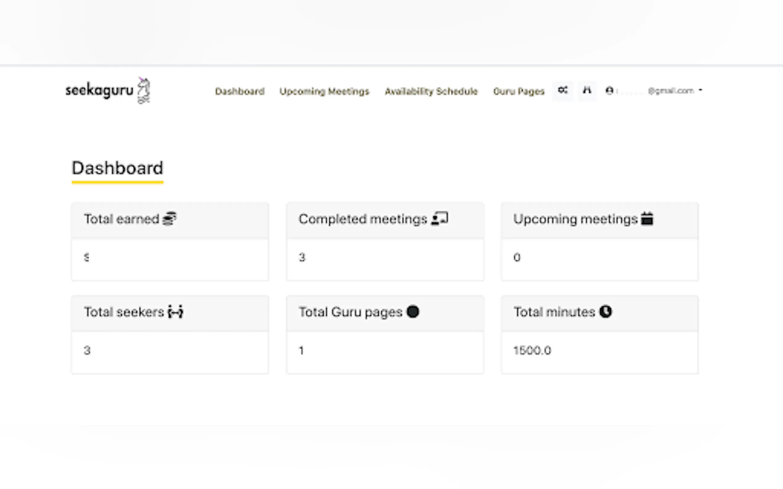This screenshot has width=783, height=489.
Task: Click the seekaguru unicorn logo
Action: (x=144, y=91)
